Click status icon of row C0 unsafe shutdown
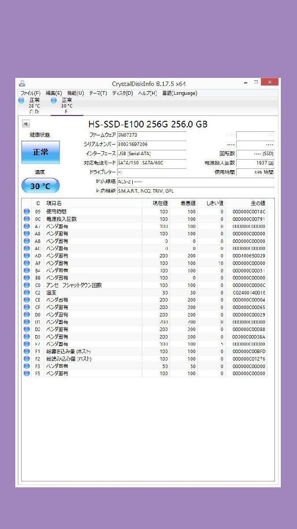Image resolution: width=297 pixels, height=529 pixels. click(27, 285)
